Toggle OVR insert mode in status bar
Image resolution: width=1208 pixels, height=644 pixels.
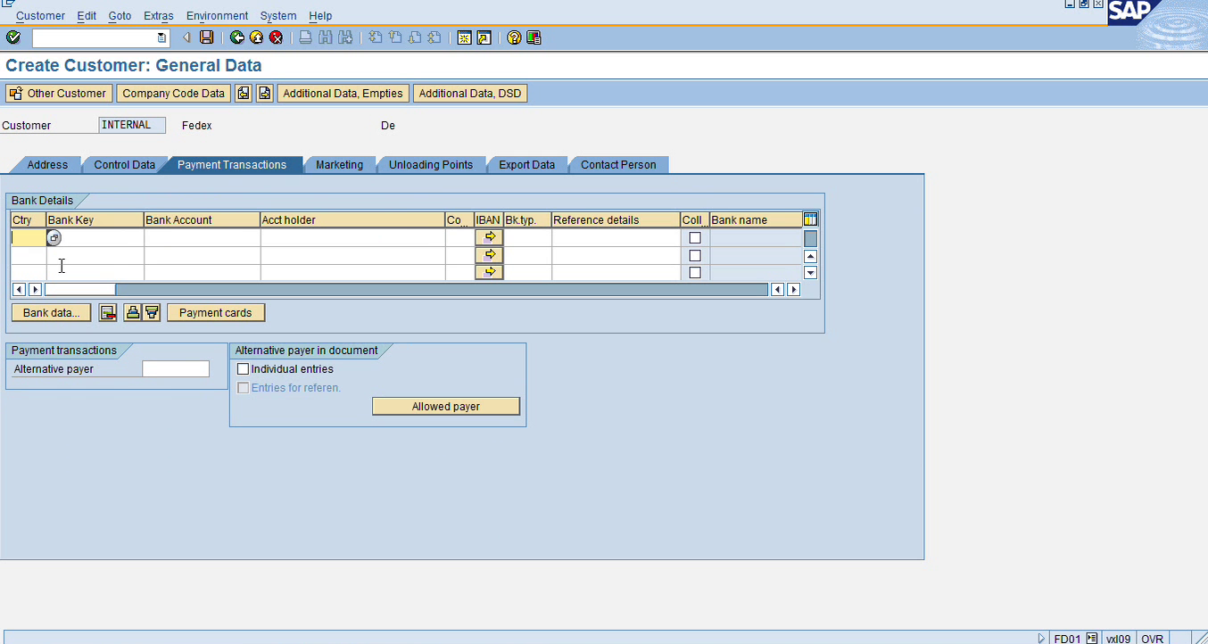[1152, 639]
